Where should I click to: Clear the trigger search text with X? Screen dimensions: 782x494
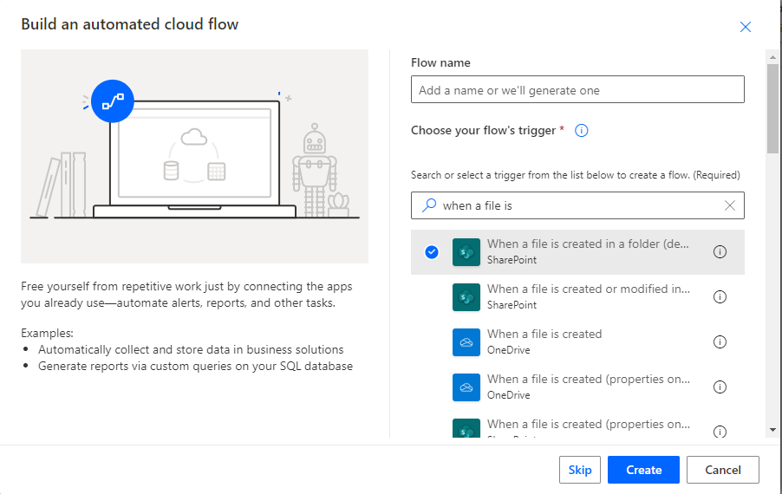(x=729, y=205)
